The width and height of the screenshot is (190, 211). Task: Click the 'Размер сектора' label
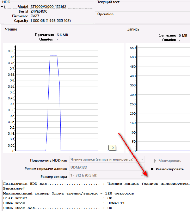click(x=54, y=176)
